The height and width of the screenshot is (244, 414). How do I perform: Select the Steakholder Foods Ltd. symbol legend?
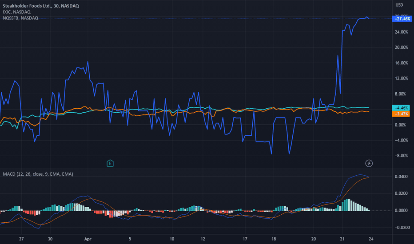[x=41, y=6]
